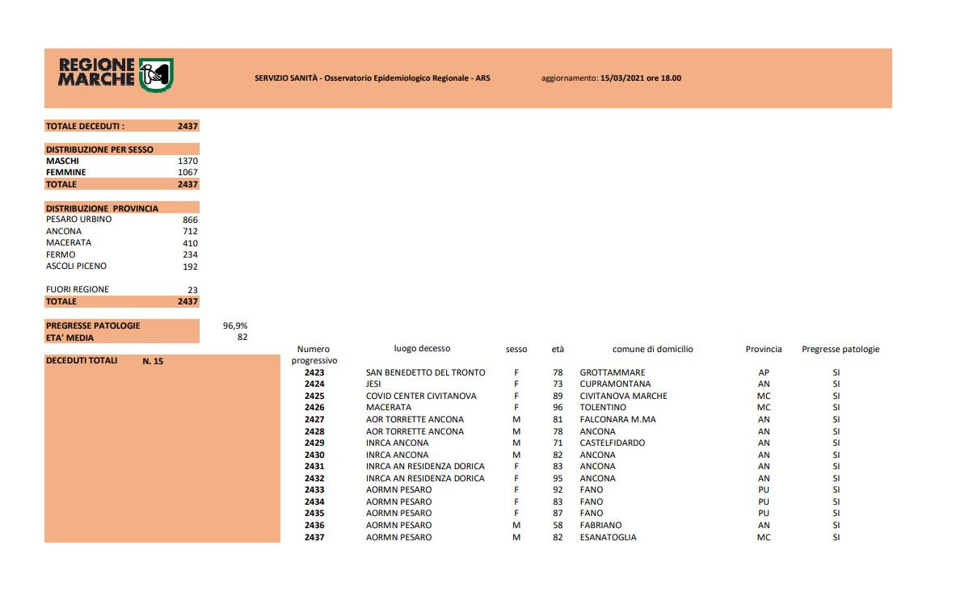Click the 'DISTRIBUZIONE PROVINCIA' header
The image size is (969, 596).
click(x=102, y=208)
